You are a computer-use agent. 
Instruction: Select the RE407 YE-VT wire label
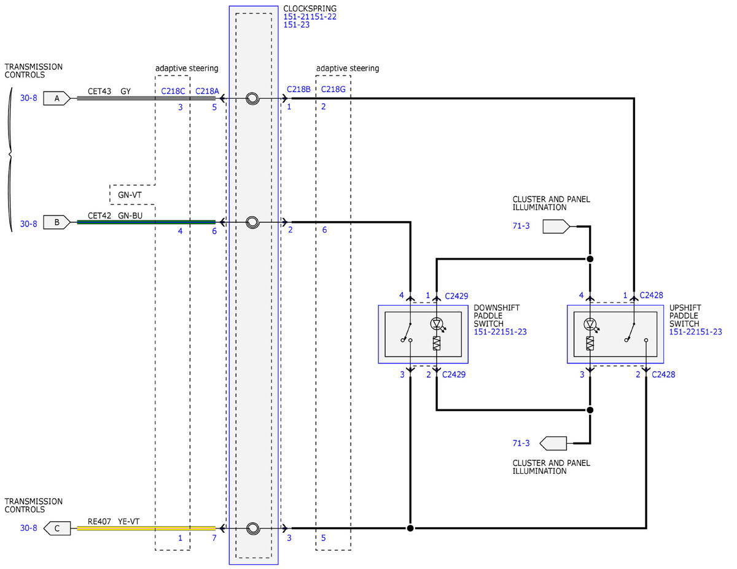(114, 521)
